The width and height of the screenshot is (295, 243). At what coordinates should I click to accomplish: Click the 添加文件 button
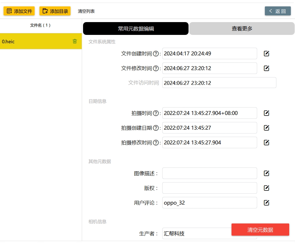19,11
